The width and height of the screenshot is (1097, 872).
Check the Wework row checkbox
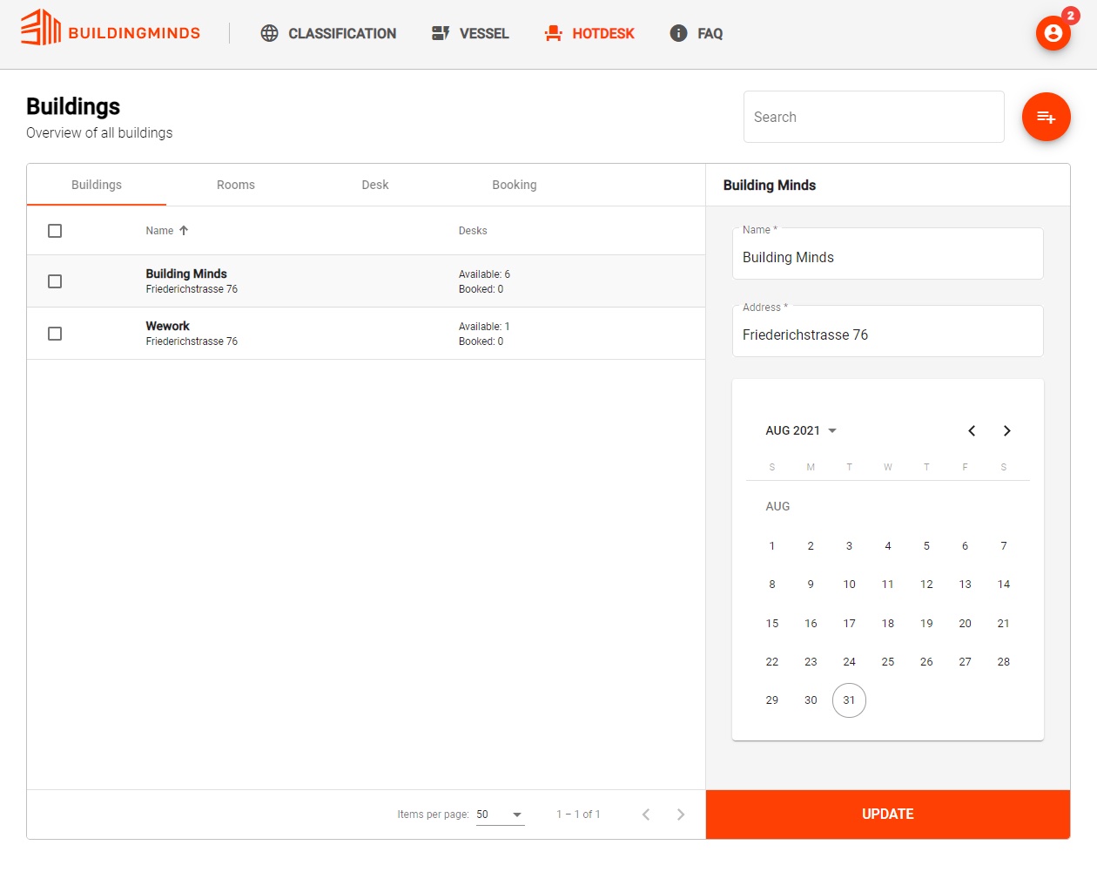(55, 334)
